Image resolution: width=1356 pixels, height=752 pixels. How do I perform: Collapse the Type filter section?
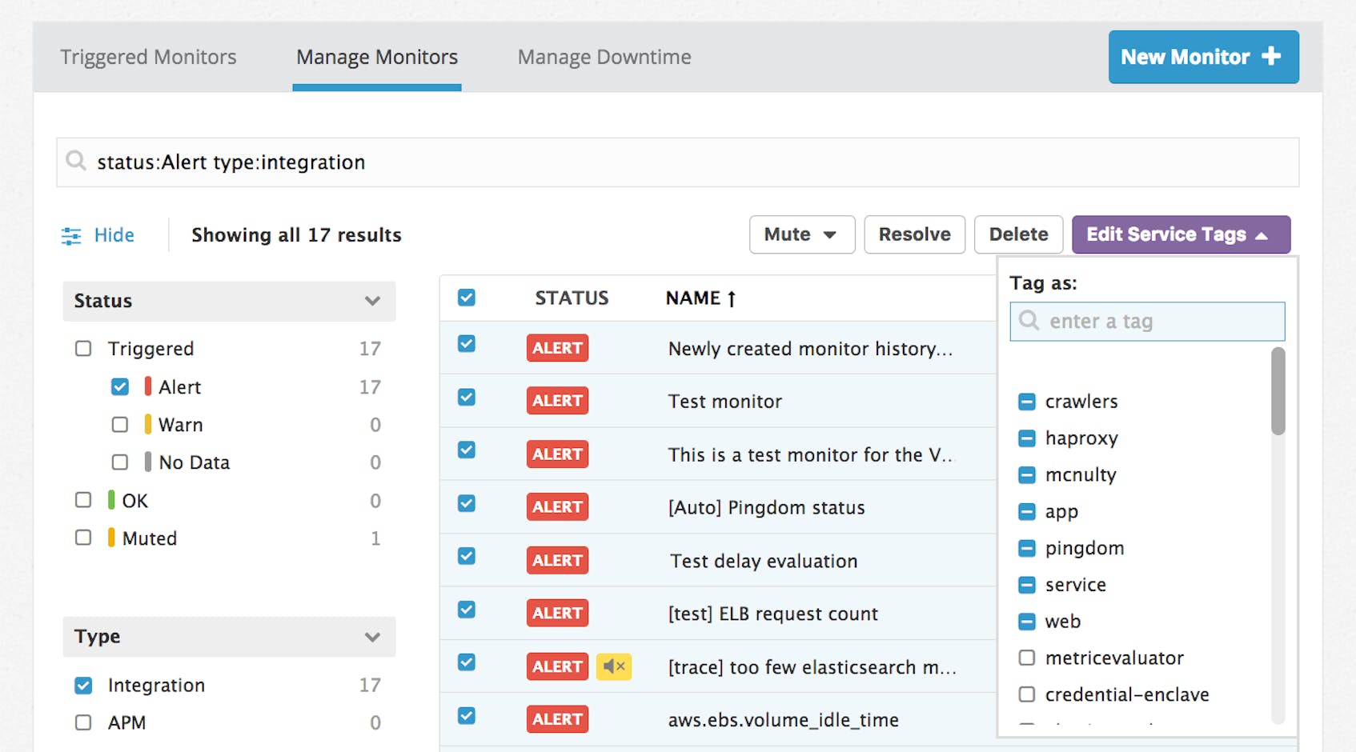coord(371,638)
